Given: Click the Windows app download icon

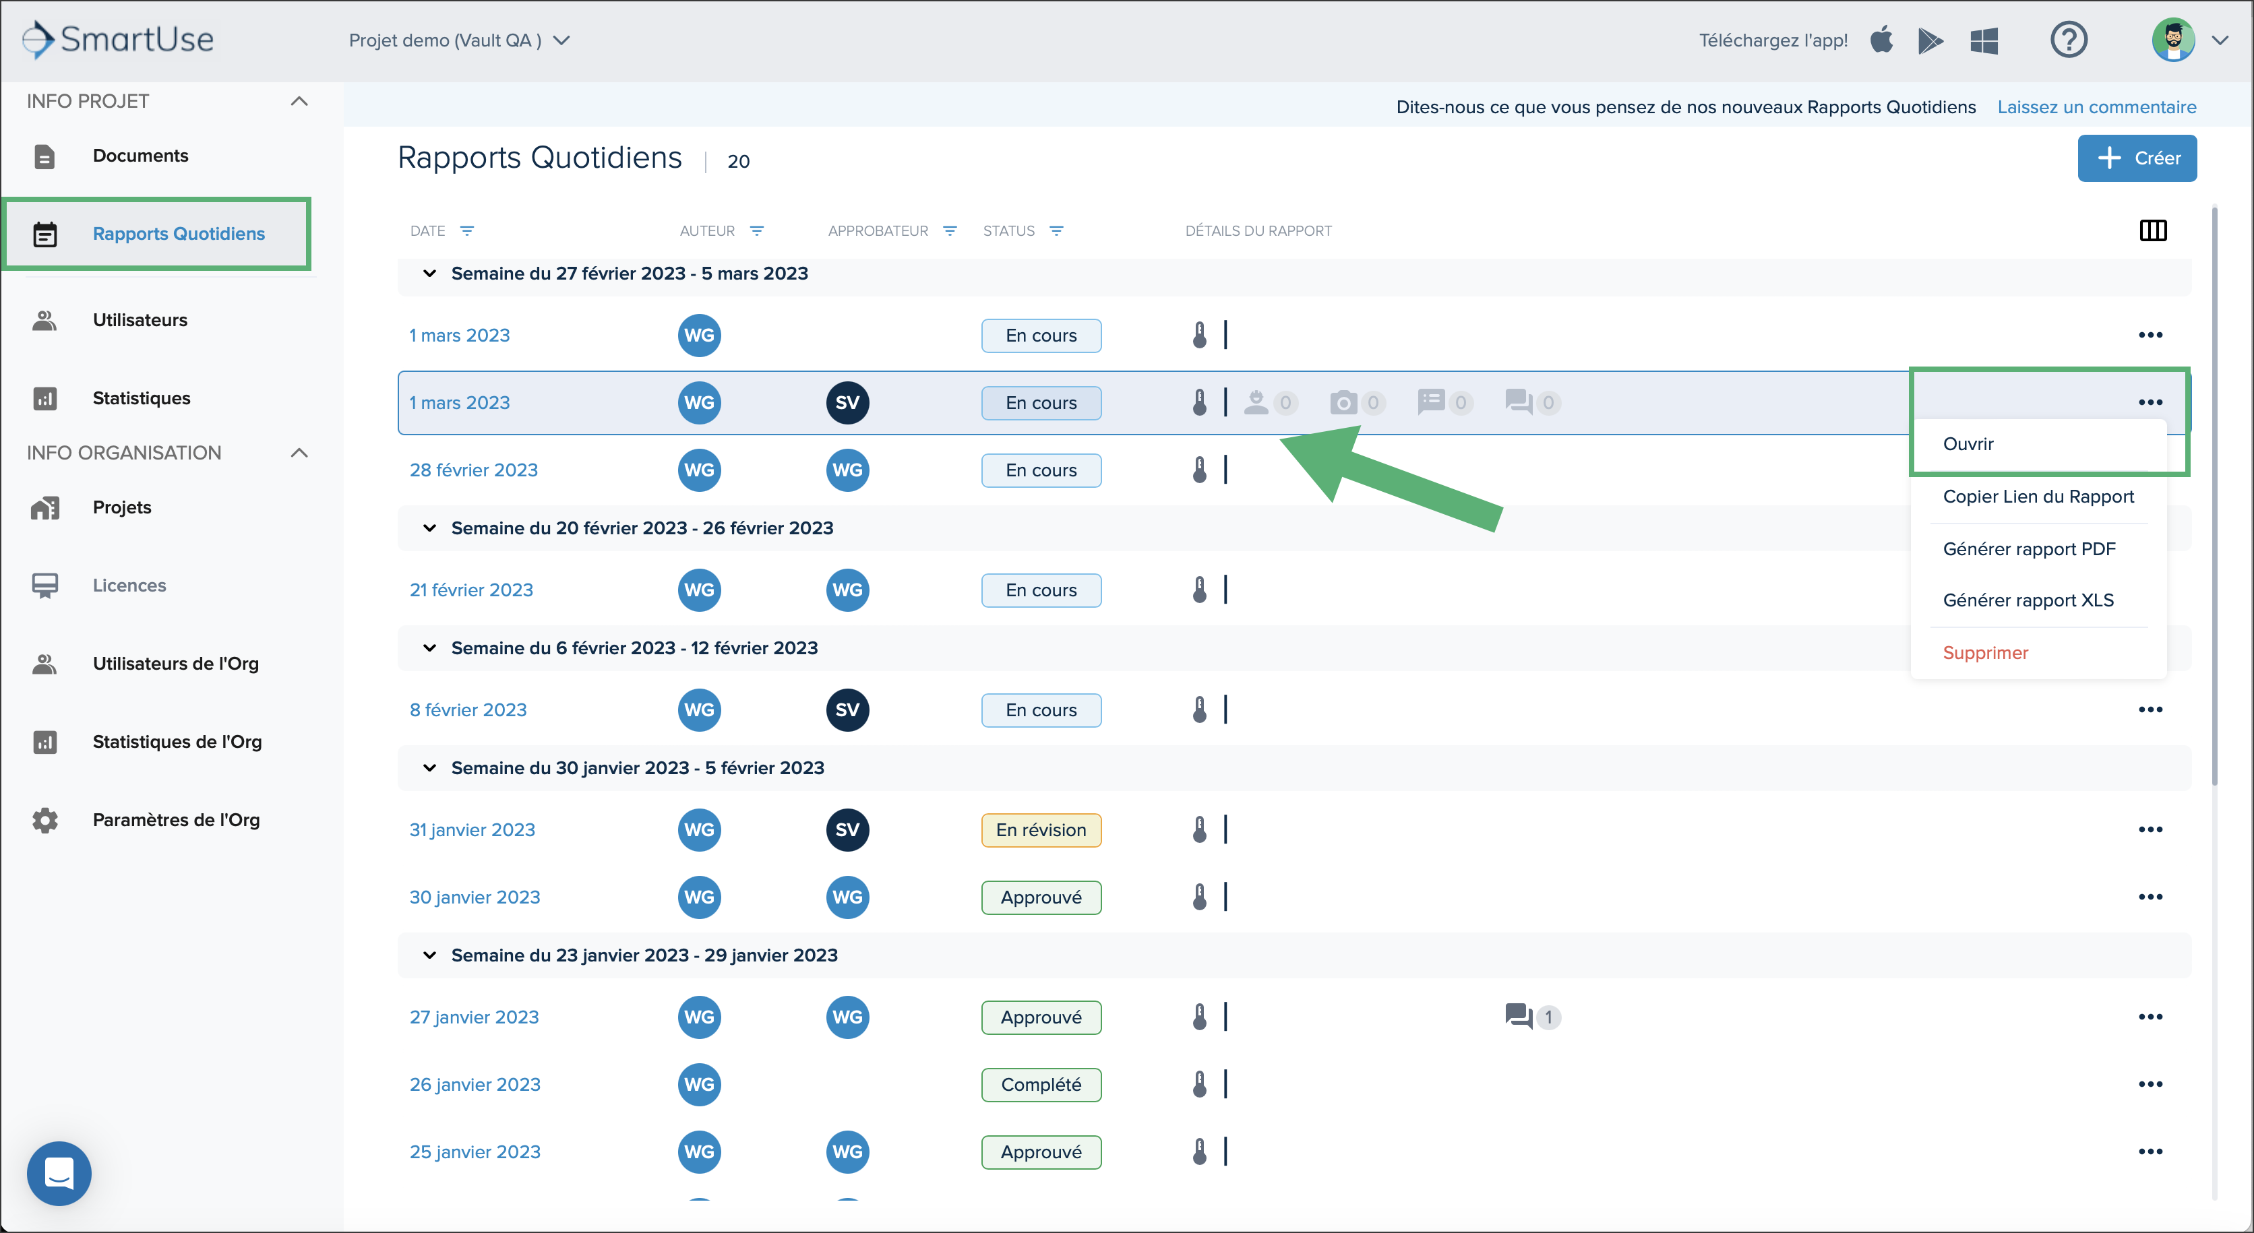Looking at the screenshot, I should [1984, 40].
